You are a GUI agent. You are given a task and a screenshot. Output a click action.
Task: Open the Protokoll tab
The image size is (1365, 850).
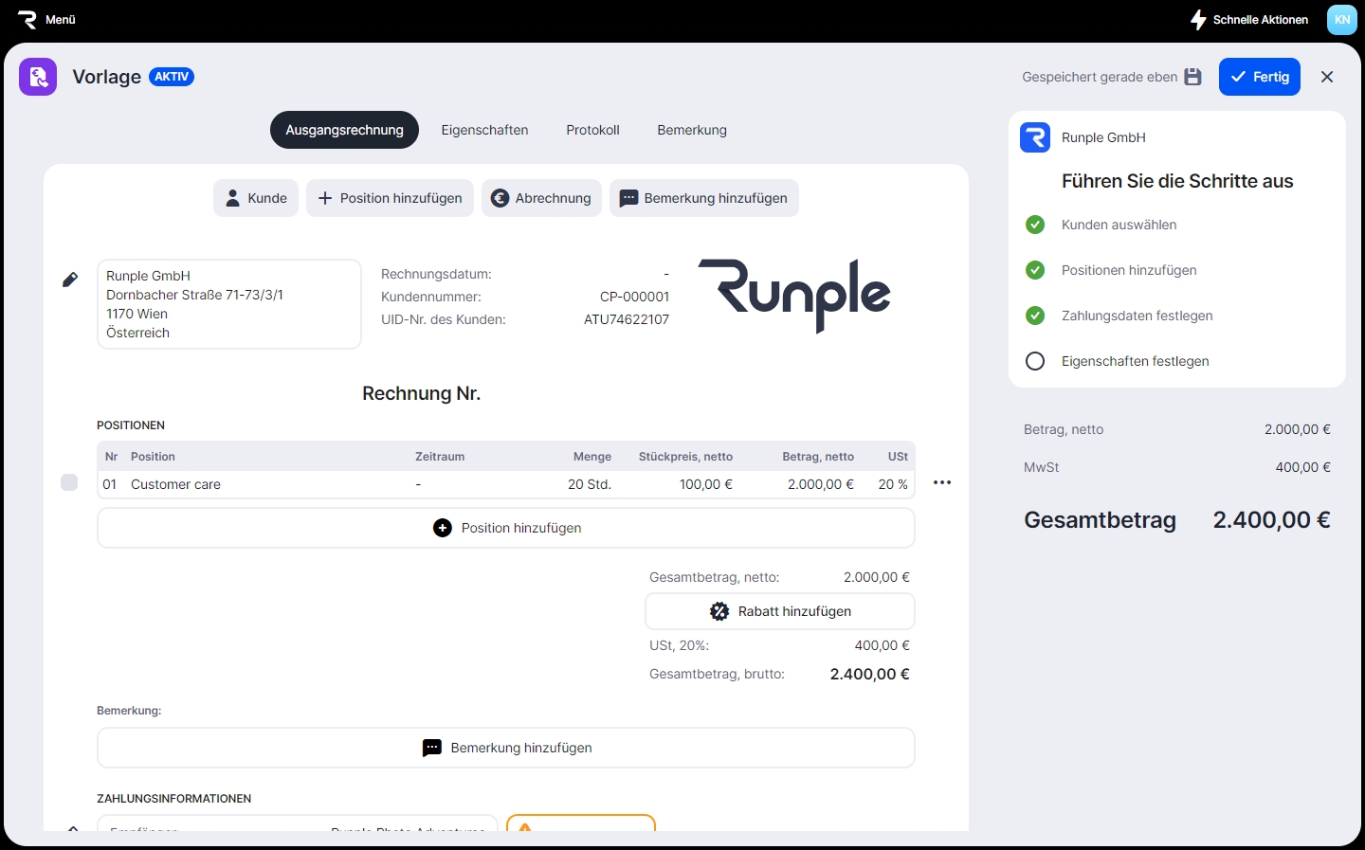(x=592, y=130)
